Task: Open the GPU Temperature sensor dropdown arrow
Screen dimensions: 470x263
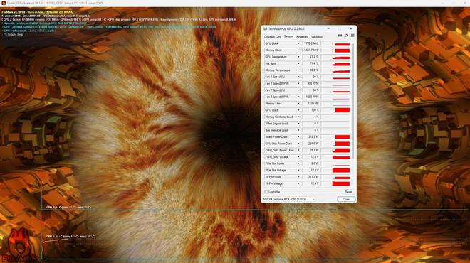Action: (298, 57)
